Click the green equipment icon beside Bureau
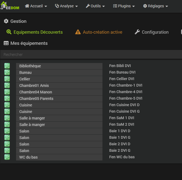The height and width of the screenshot is (180, 182). 7,72
